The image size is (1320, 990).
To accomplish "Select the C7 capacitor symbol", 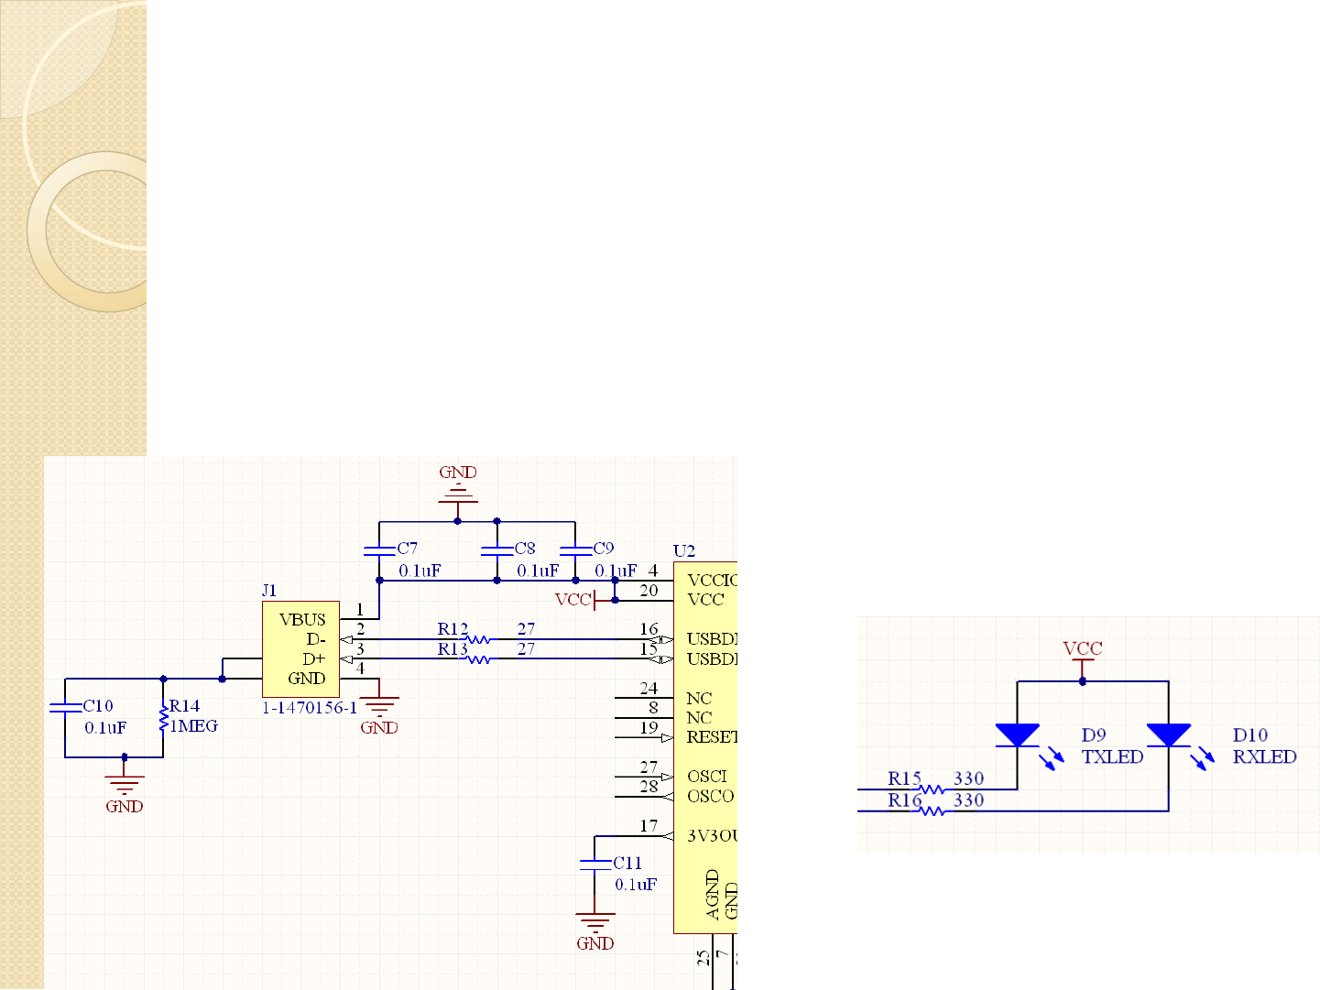I will coord(379,551).
